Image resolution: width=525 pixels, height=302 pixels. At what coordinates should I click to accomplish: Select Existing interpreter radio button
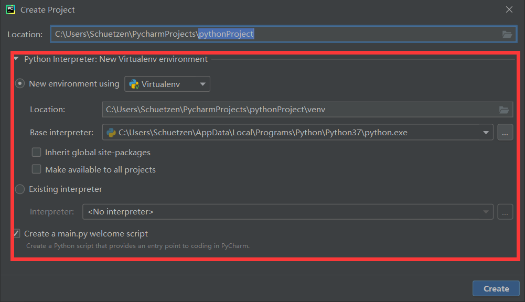tap(20, 189)
